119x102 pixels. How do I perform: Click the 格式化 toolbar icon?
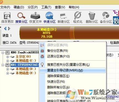(x=78, y=15)
